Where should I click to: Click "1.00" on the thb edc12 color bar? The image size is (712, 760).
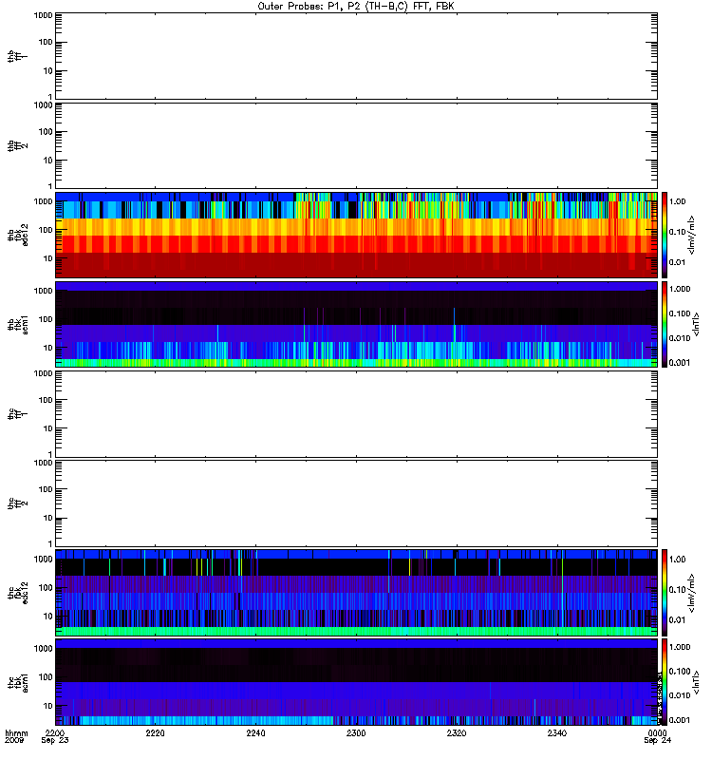678,201
